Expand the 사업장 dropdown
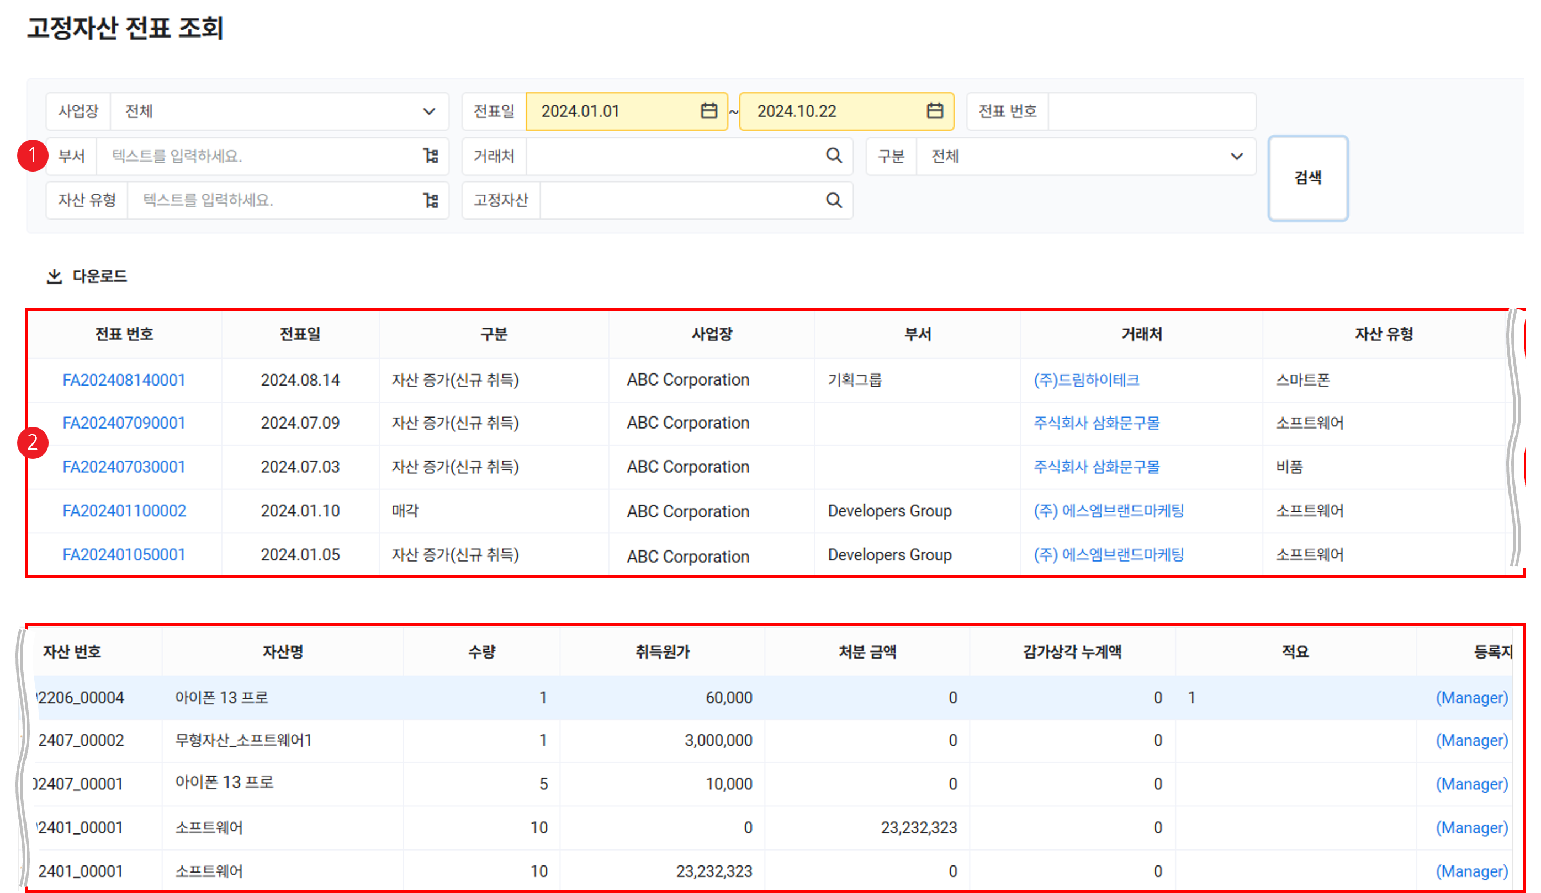 (x=428, y=111)
